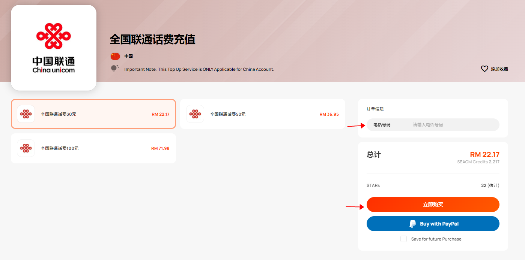
Task: Select the 全国联通话费30元 package
Action: point(93,114)
